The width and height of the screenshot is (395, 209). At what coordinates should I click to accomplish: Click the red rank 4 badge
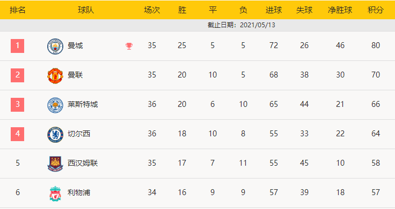pyautogui.click(x=17, y=134)
